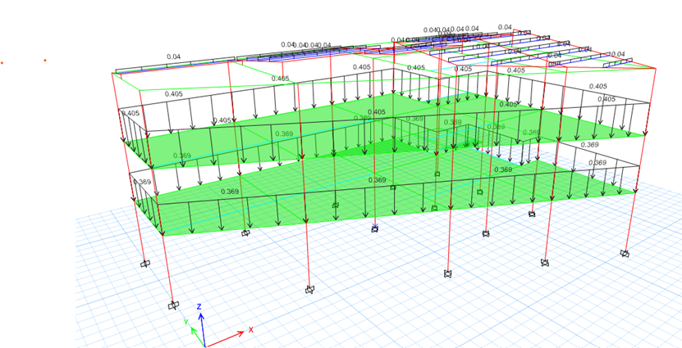Click the rightmost 0.04 roof load label
Viewport: 682px width, 348px height.
pyautogui.click(x=617, y=54)
